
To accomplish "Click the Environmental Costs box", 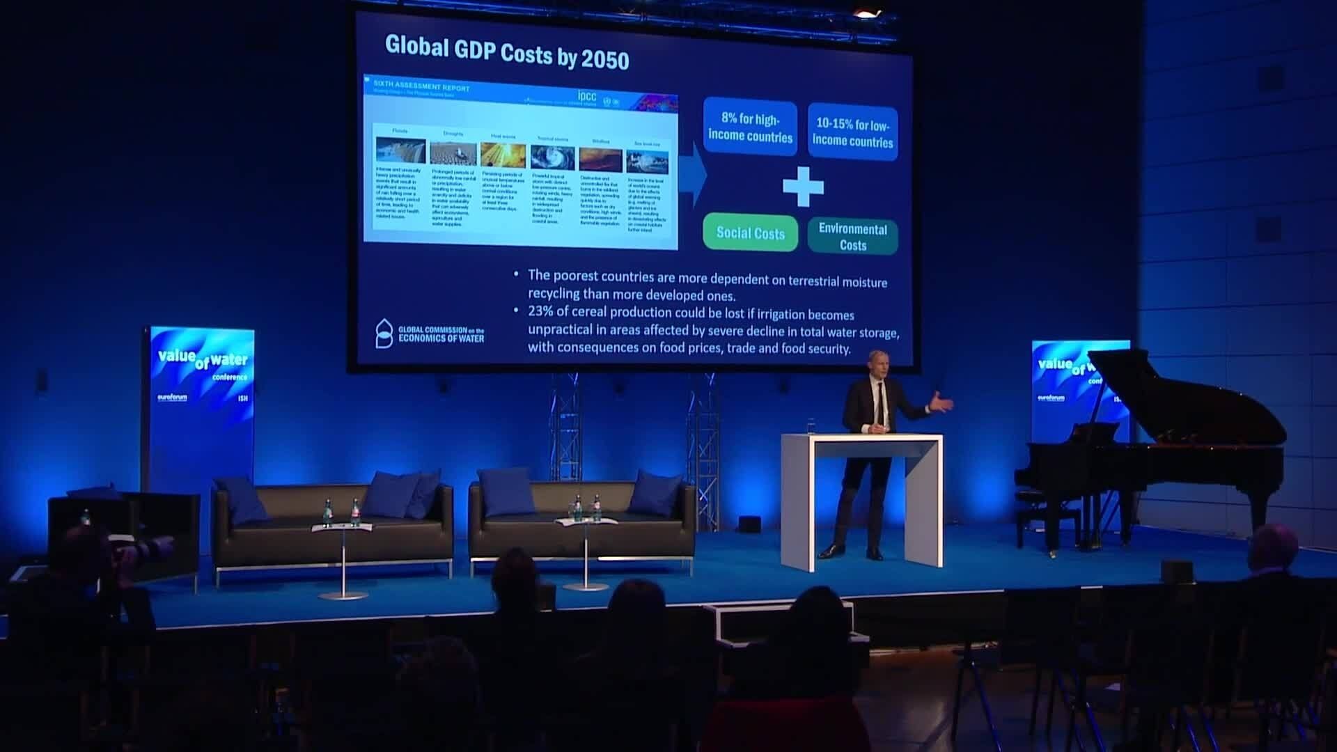I will click(x=852, y=237).
